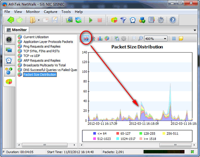The image size is (200, 157).
Task: Select Current Utilization chart item
Action: 36,37
